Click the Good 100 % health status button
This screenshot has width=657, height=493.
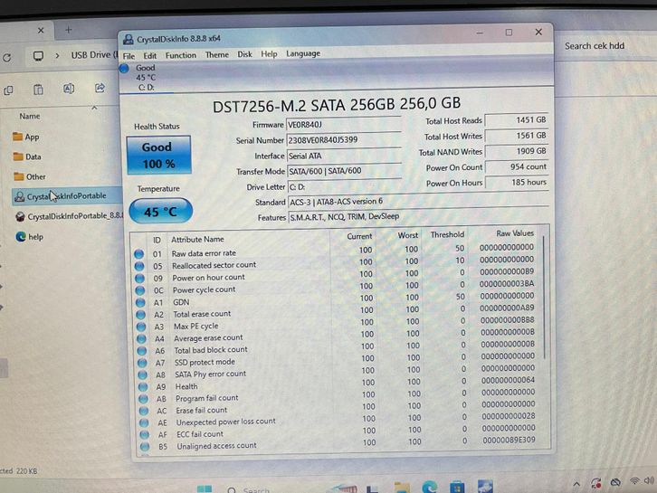[158, 155]
